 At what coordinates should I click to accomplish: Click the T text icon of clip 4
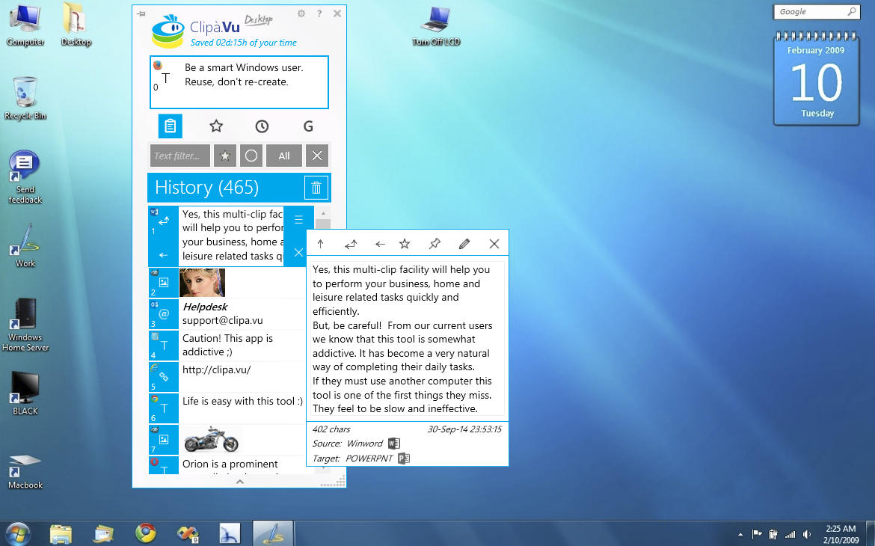click(x=164, y=346)
